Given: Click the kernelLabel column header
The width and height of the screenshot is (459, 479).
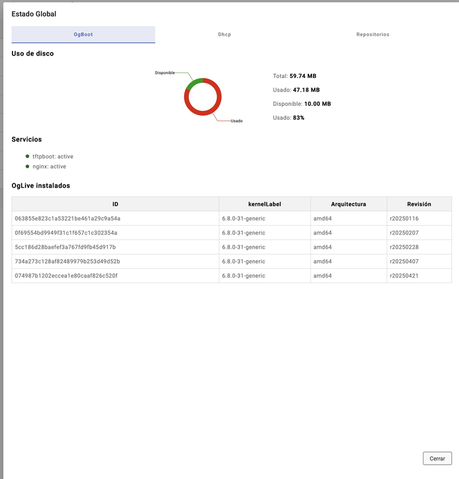Looking at the screenshot, I should (264, 204).
